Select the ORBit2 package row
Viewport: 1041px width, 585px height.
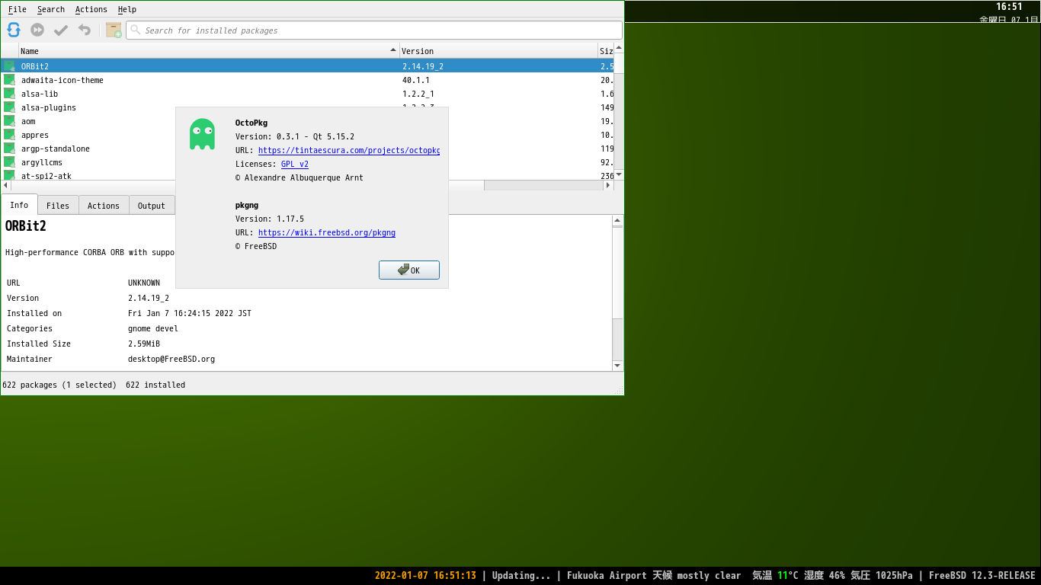(x=307, y=66)
